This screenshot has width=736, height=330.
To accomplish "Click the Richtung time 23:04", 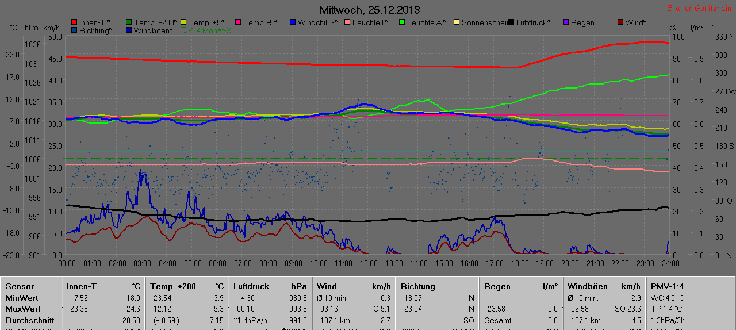I will point(413,309).
